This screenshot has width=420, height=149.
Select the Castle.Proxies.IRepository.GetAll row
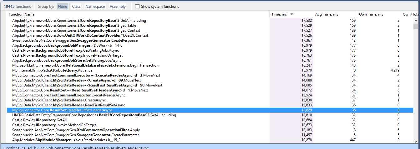210,120
